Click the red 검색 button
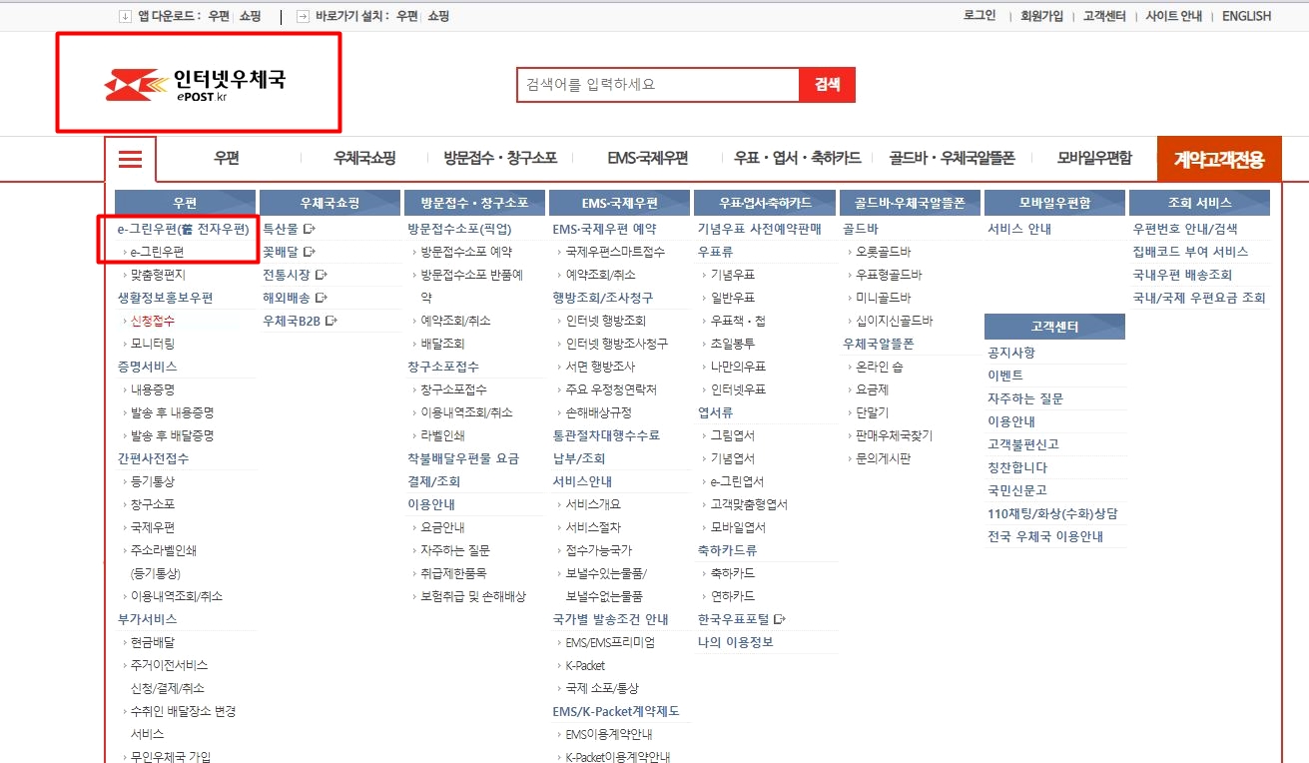1309x763 pixels. 827,85
